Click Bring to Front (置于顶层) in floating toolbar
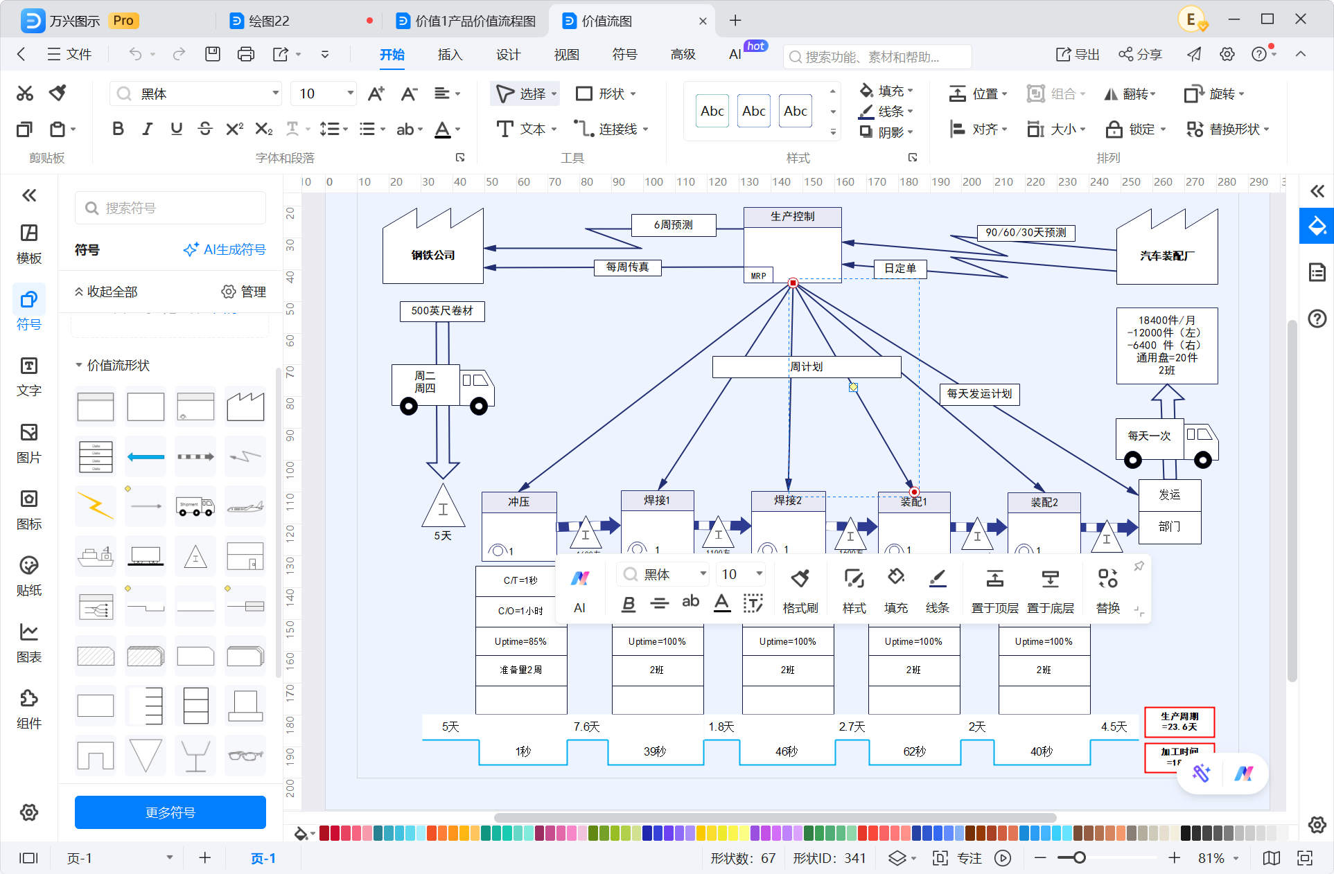The height and width of the screenshot is (874, 1334). click(x=994, y=590)
